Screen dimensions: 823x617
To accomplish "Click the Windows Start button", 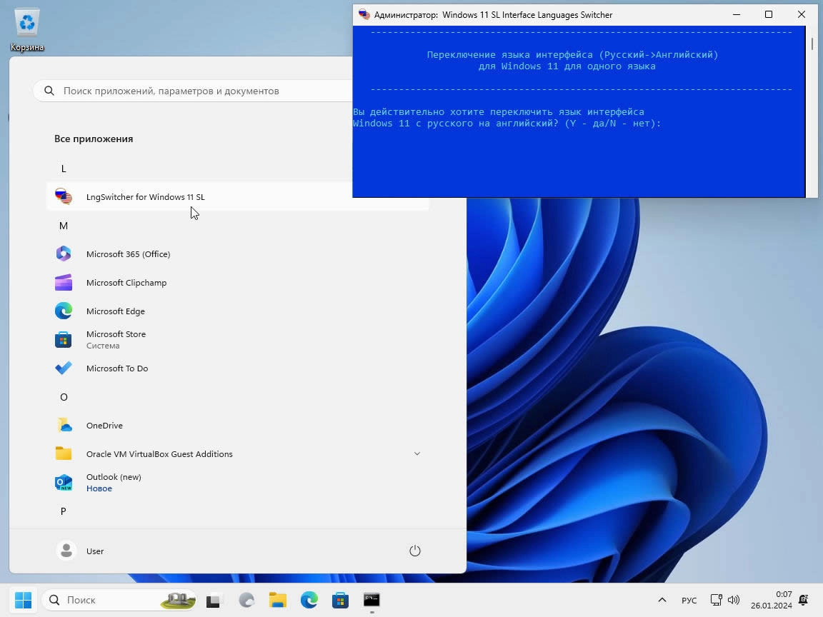I will 23,600.
